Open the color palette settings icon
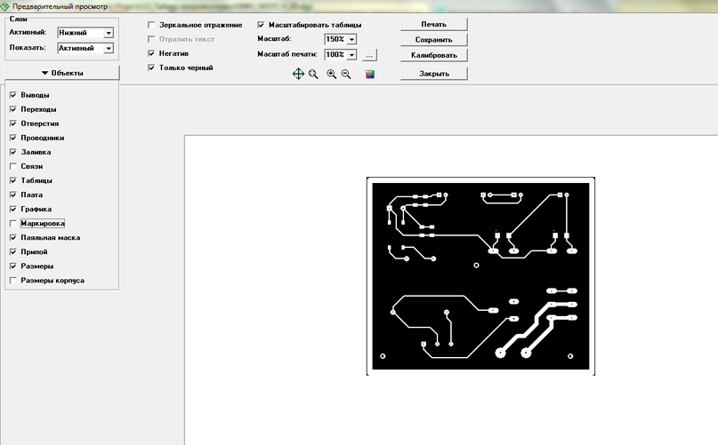This screenshot has height=445, width=718. pos(370,74)
